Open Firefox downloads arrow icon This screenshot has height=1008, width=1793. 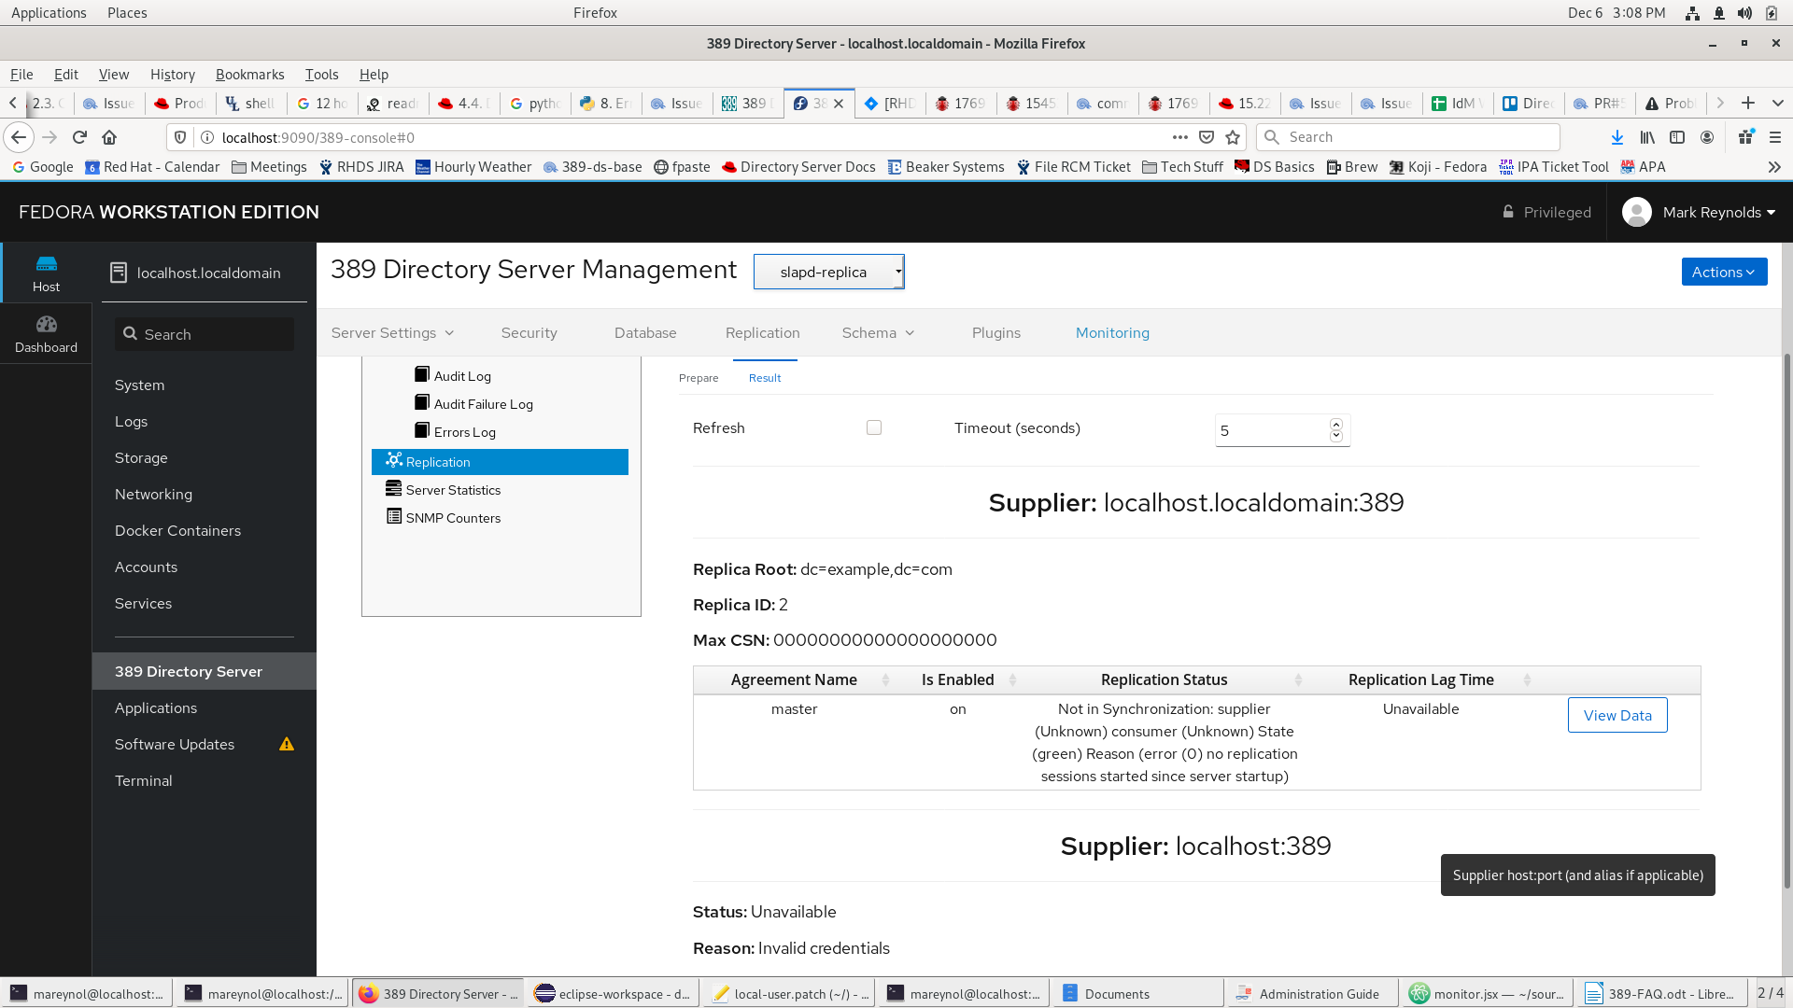(x=1617, y=137)
